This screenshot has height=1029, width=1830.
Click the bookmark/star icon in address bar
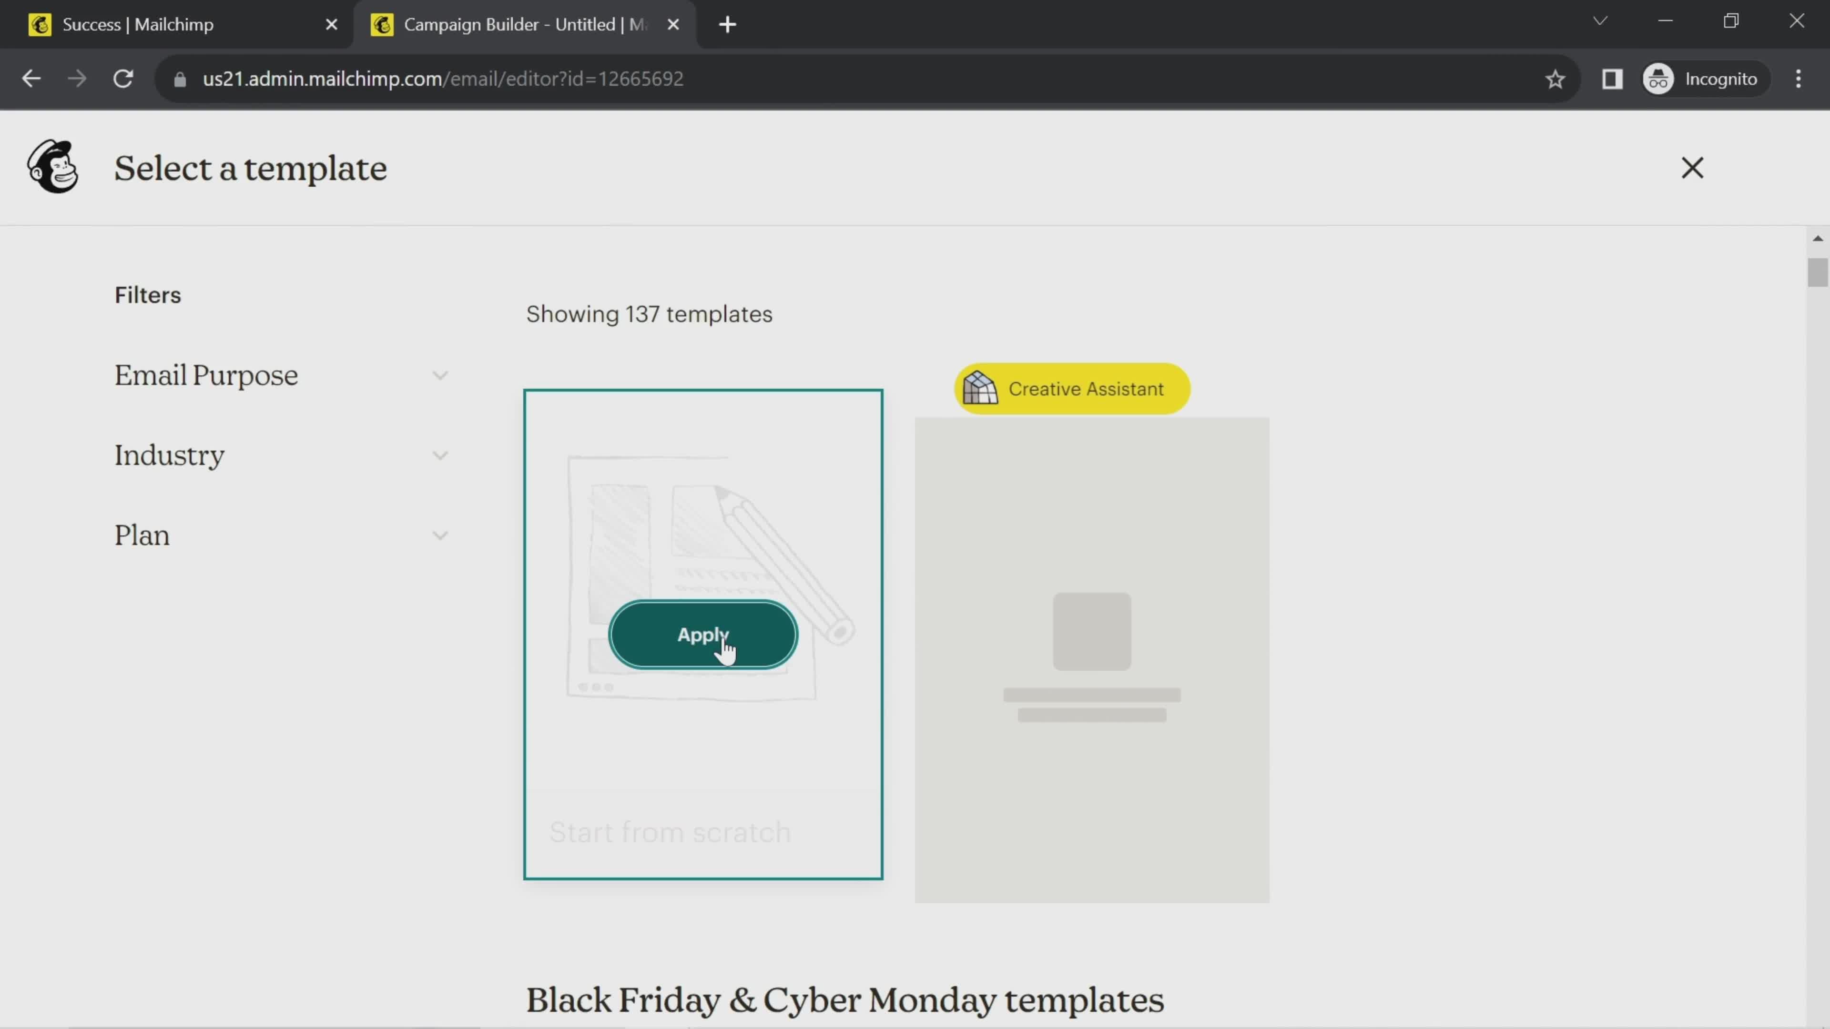1556,78
